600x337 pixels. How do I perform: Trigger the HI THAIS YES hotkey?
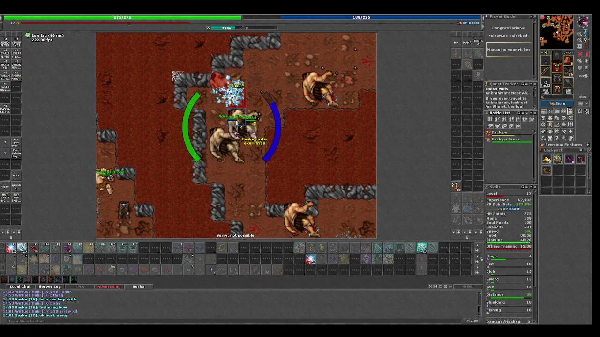click(5, 66)
